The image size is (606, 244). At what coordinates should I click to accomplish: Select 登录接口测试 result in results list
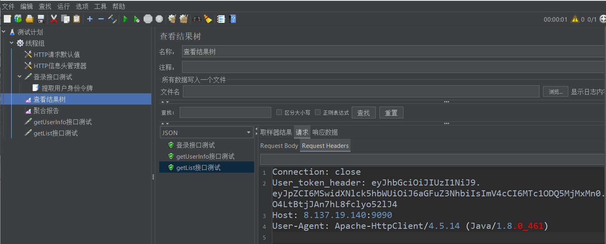pyautogui.click(x=195, y=145)
